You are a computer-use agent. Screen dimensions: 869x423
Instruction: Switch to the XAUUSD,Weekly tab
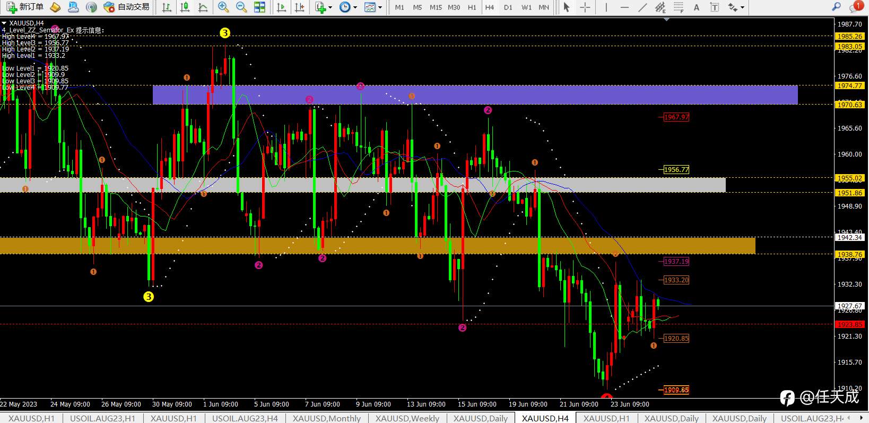tap(407, 418)
